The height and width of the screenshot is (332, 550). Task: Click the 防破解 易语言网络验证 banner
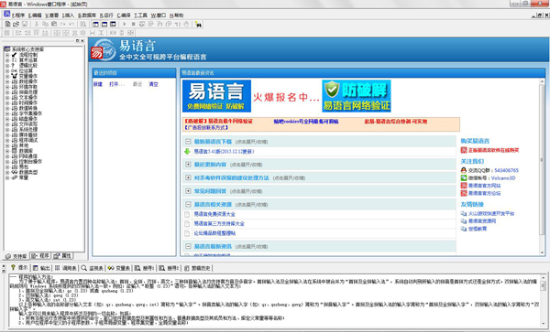[357, 96]
